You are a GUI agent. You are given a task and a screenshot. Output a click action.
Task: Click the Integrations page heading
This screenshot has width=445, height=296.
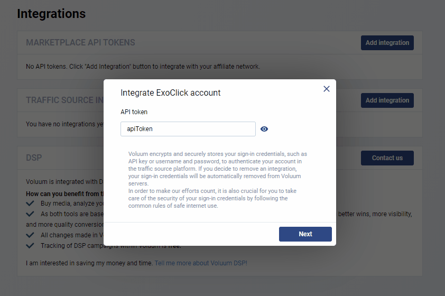51,14
